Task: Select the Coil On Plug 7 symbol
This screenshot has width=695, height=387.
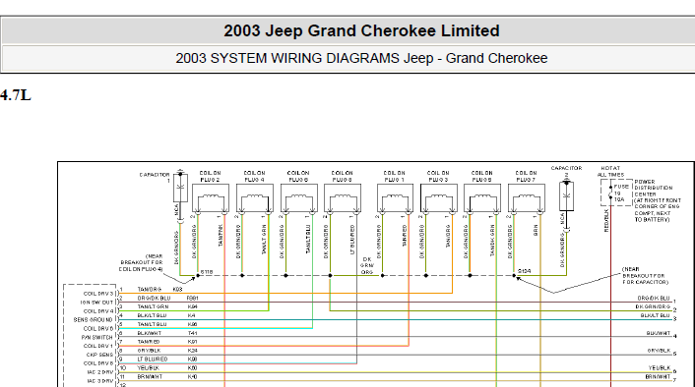Action: [x=526, y=198]
